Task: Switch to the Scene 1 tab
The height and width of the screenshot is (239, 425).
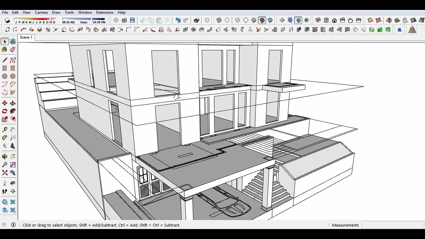Action: pyautogui.click(x=26, y=37)
